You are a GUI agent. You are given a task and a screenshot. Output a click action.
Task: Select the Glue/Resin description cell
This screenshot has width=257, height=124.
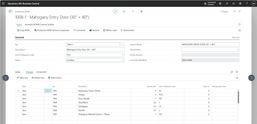[104, 102]
